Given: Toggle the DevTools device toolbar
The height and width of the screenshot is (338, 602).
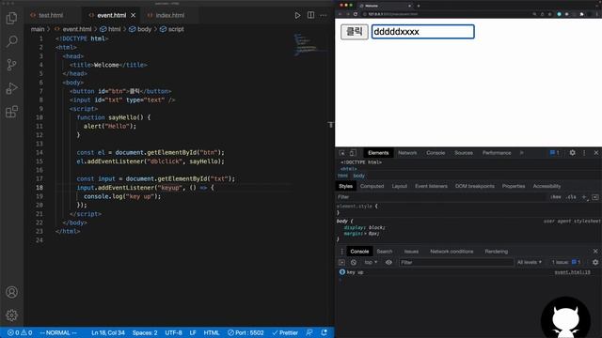Looking at the screenshot, I should click(x=353, y=153).
